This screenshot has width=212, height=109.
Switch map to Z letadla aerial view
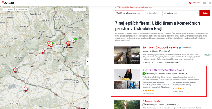tap(8, 10)
